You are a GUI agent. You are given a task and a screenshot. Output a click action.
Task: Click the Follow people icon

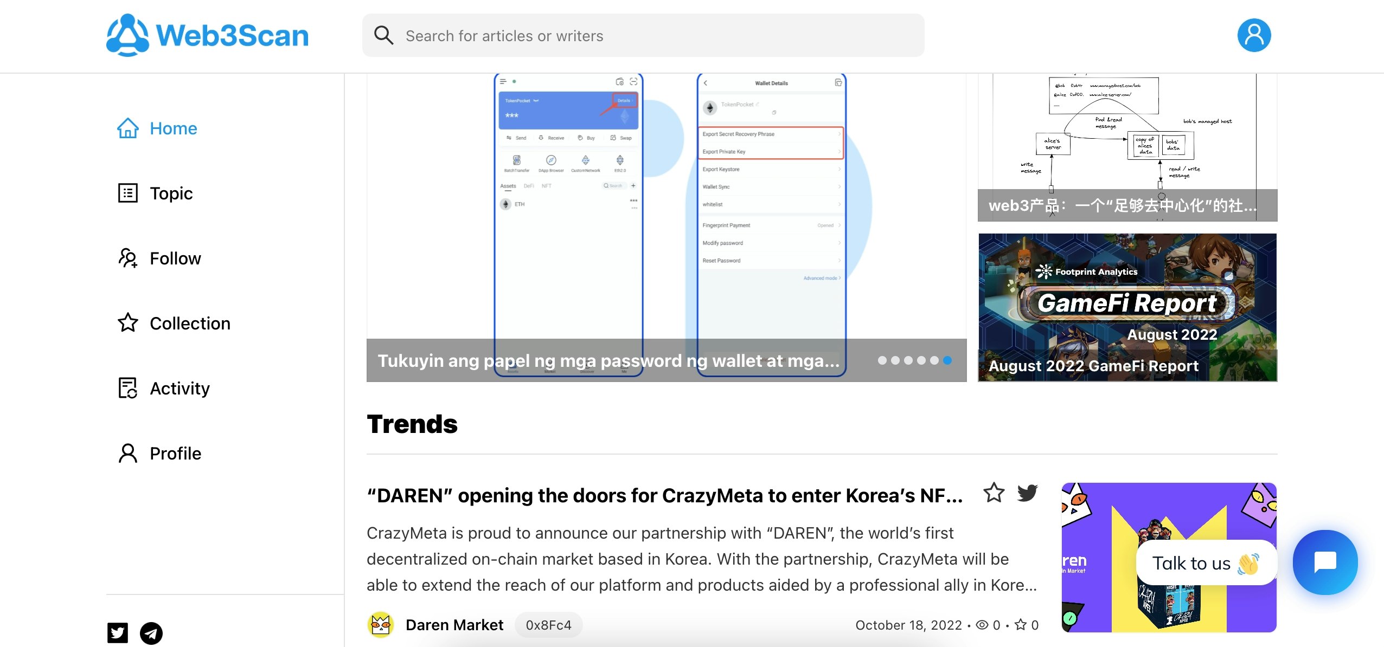click(127, 258)
